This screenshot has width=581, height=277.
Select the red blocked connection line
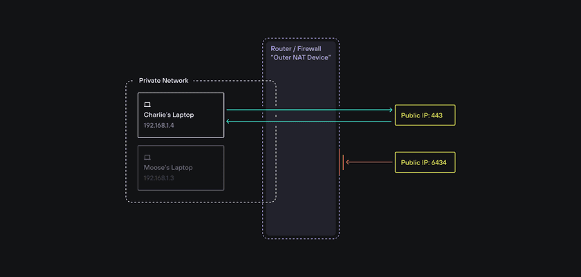[x=370, y=162]
